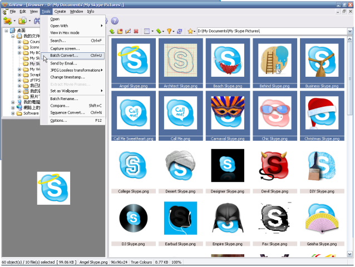Viewport: 355px width, 267px height.
Task: Open the Create menu
Action: 60,11
